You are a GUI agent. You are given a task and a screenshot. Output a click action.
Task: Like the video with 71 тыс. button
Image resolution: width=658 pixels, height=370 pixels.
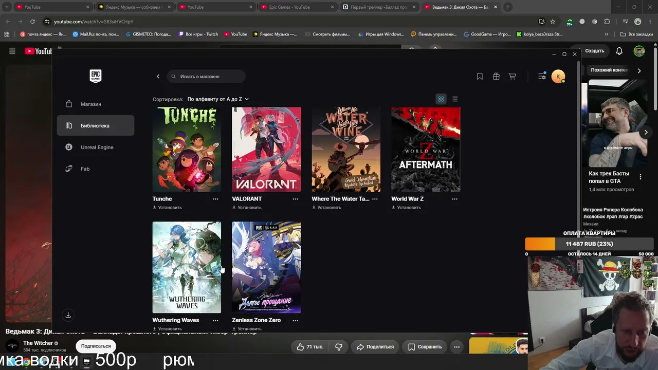(x=310, y=347)
